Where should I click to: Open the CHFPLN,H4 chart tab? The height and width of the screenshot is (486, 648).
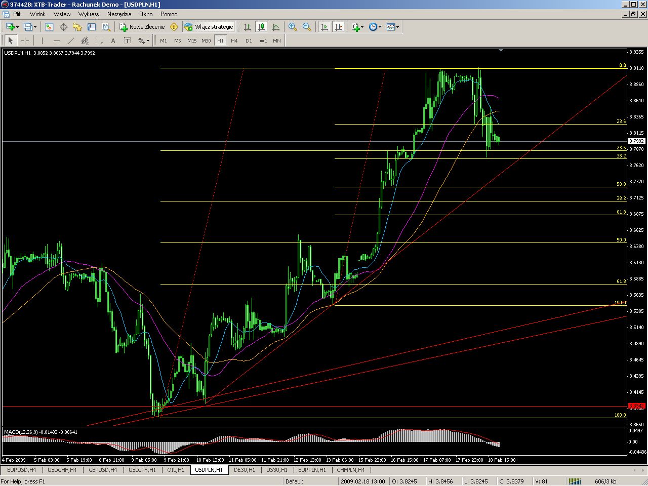[350, 470]
